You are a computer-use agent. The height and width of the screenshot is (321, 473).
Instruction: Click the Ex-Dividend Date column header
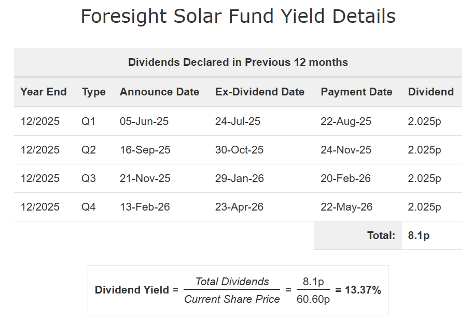(x=260, y=92)
